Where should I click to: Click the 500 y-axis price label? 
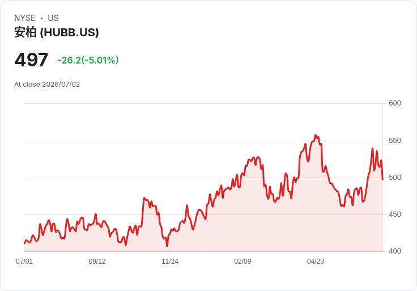(395, 178)
